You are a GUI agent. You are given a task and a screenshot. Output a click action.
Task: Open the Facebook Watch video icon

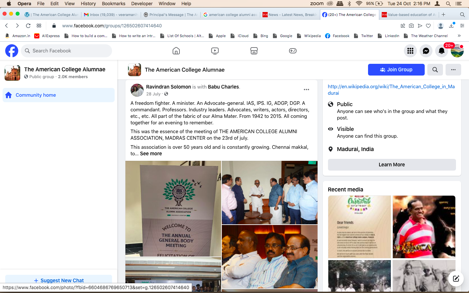tap(215, 51)
